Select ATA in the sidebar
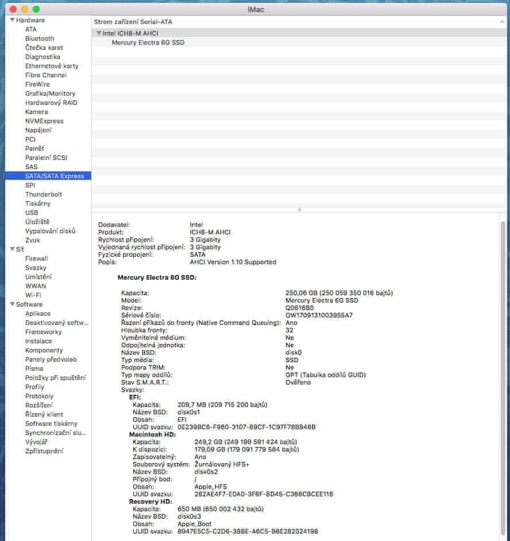Viewport: 510px width, 541px height. click(x=31, y=29)
